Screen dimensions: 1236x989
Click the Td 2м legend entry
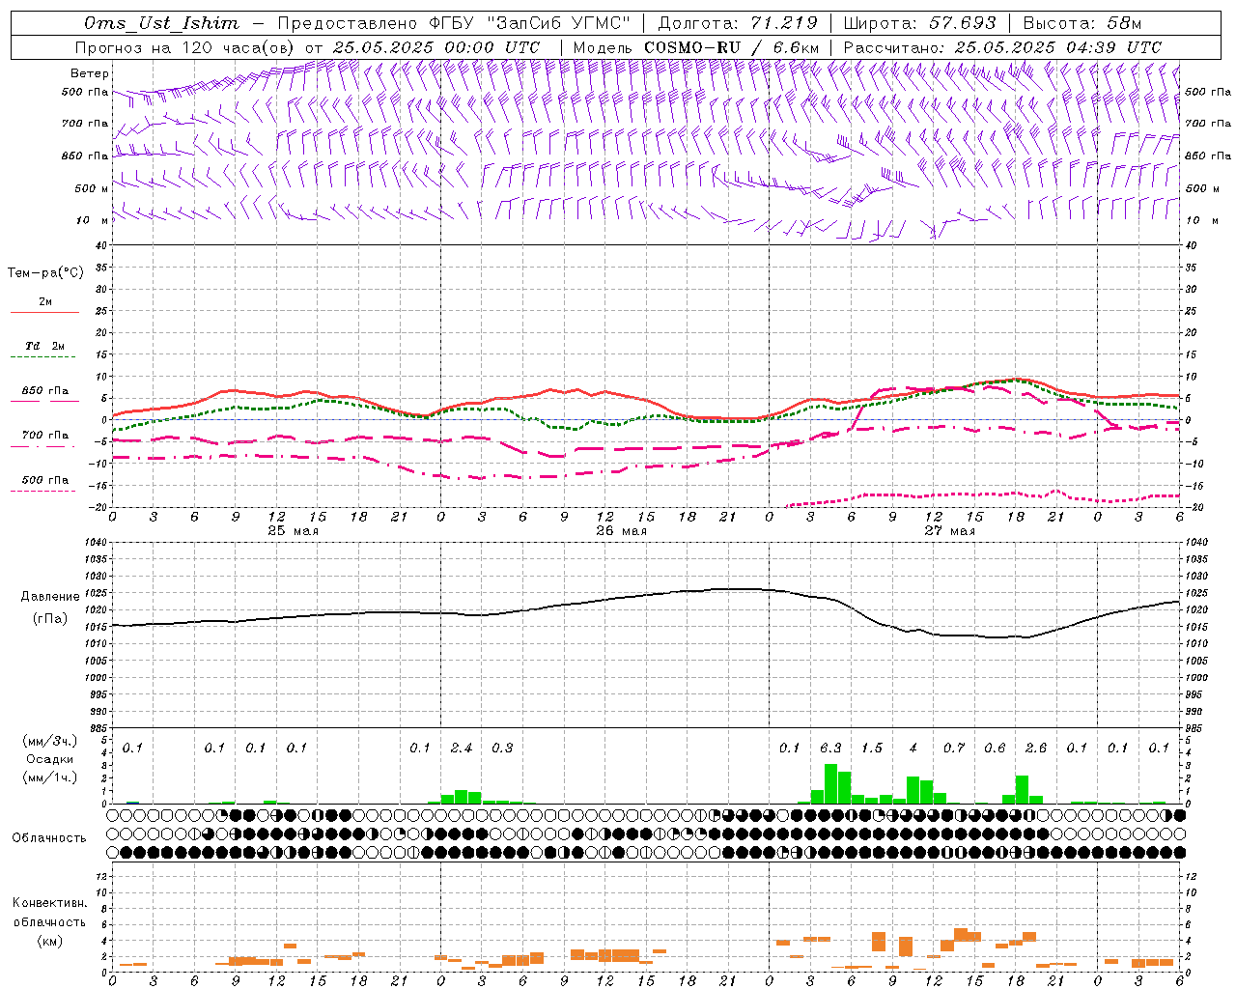(x=44, y=346)
